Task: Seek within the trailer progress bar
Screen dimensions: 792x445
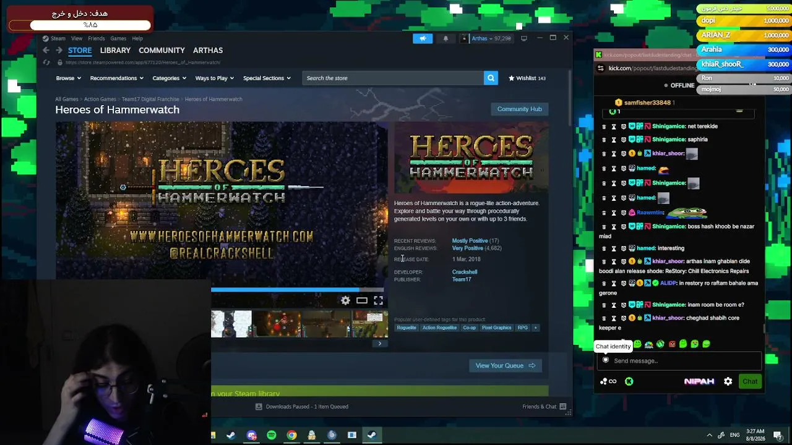Action: tap(297, 289)
